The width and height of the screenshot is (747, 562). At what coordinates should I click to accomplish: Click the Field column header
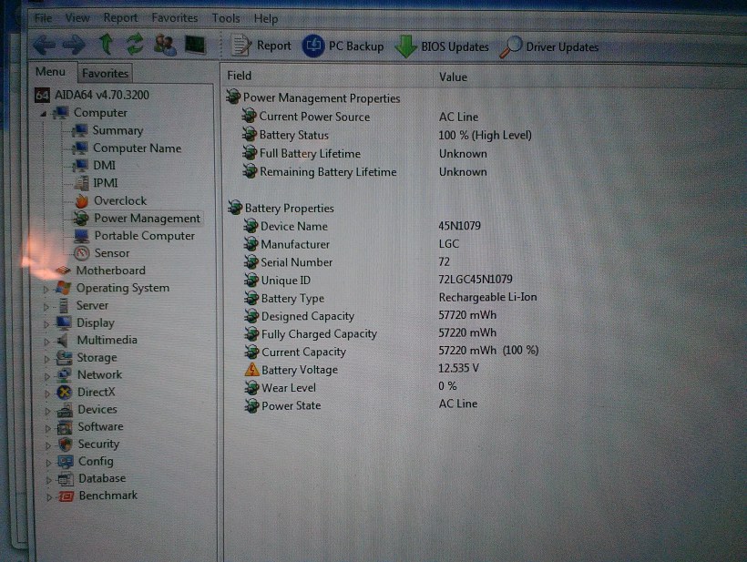[240, 77]
